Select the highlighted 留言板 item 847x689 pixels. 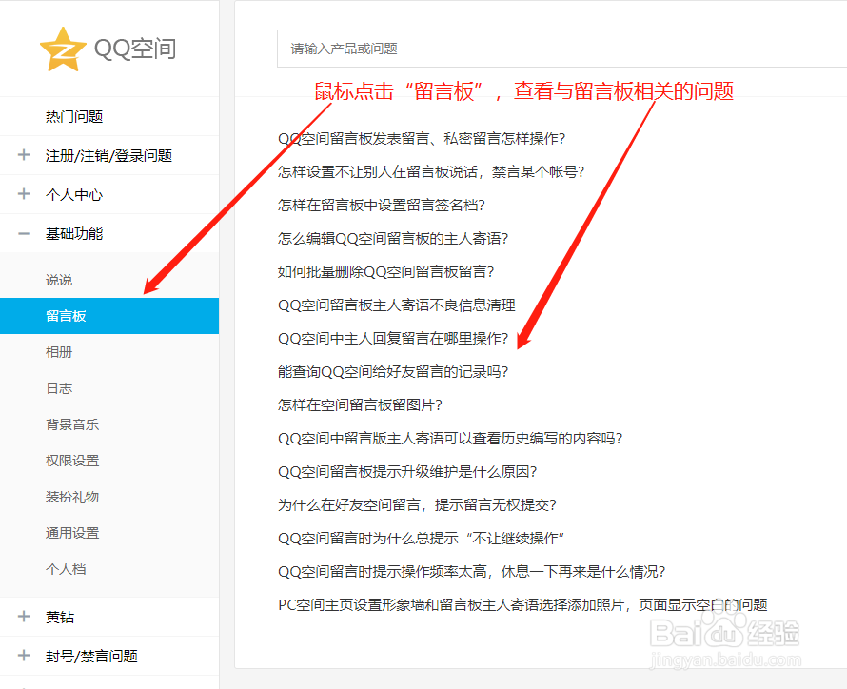pyautogui.click(x=109, y=316)
